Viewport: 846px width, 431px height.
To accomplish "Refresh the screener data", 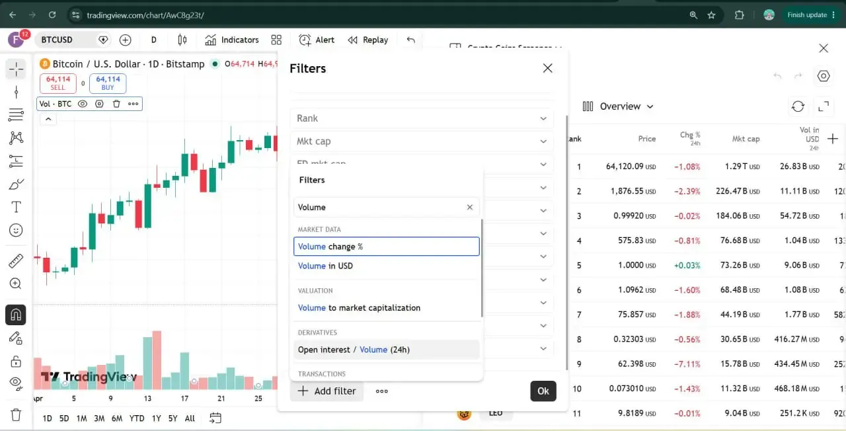I will click(x=798, y=106).
